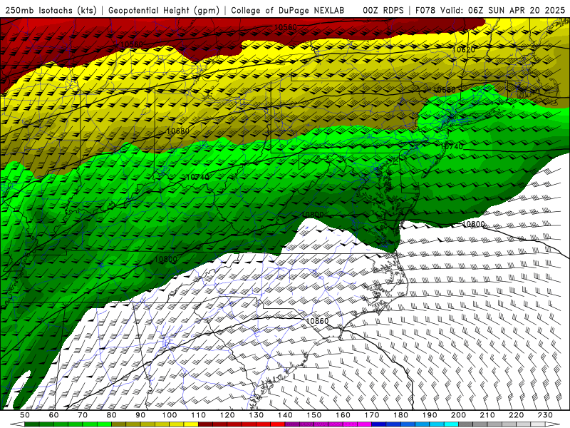Select the cyan 195–200 kt swatch
The width and height of the screenshot is (570, 428).
[452, 424]
